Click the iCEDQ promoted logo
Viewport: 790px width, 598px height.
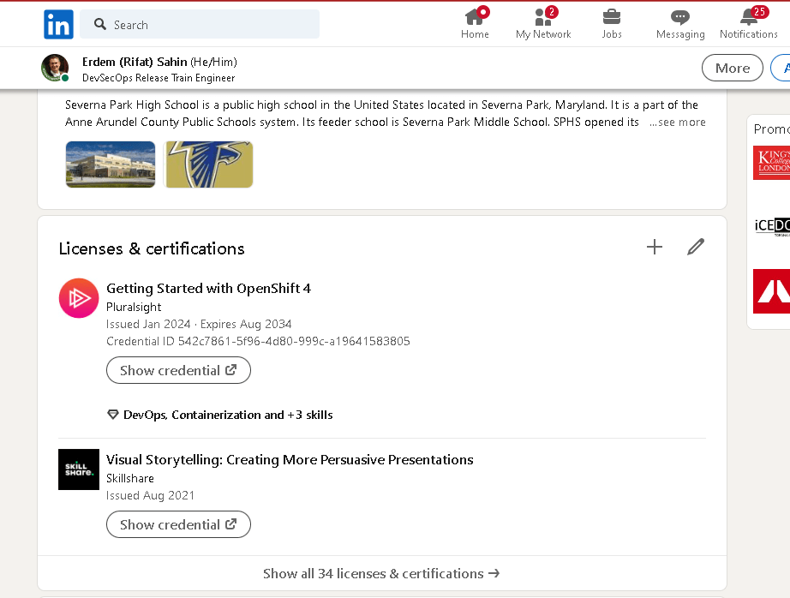[x=772, y=225]
